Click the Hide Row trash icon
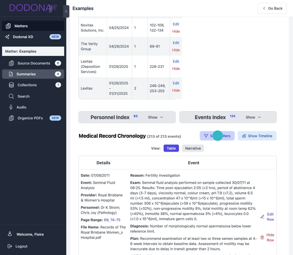This screenshot has width=293, height=255. pyautogui.click(x=262, y=237)
